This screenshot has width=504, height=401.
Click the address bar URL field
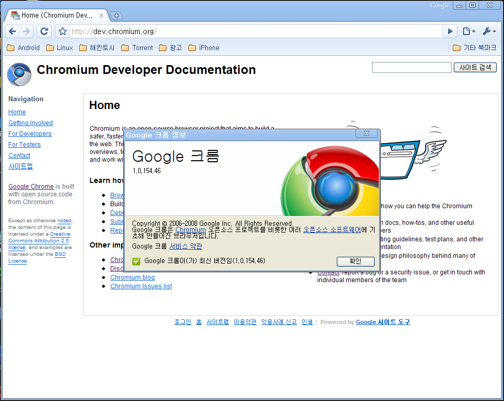pyautogui.click(x=256, y=32)
